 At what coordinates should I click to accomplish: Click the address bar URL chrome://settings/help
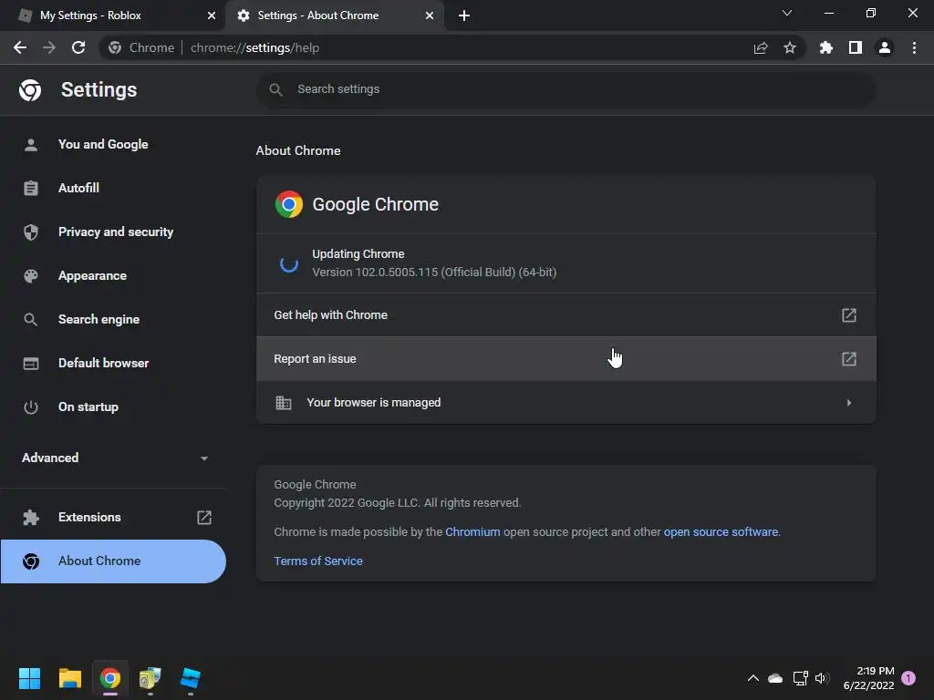pyautogui.click(x=255, y=47)
